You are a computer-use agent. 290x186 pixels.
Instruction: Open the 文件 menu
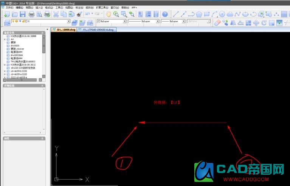click(x=9, y=8)
